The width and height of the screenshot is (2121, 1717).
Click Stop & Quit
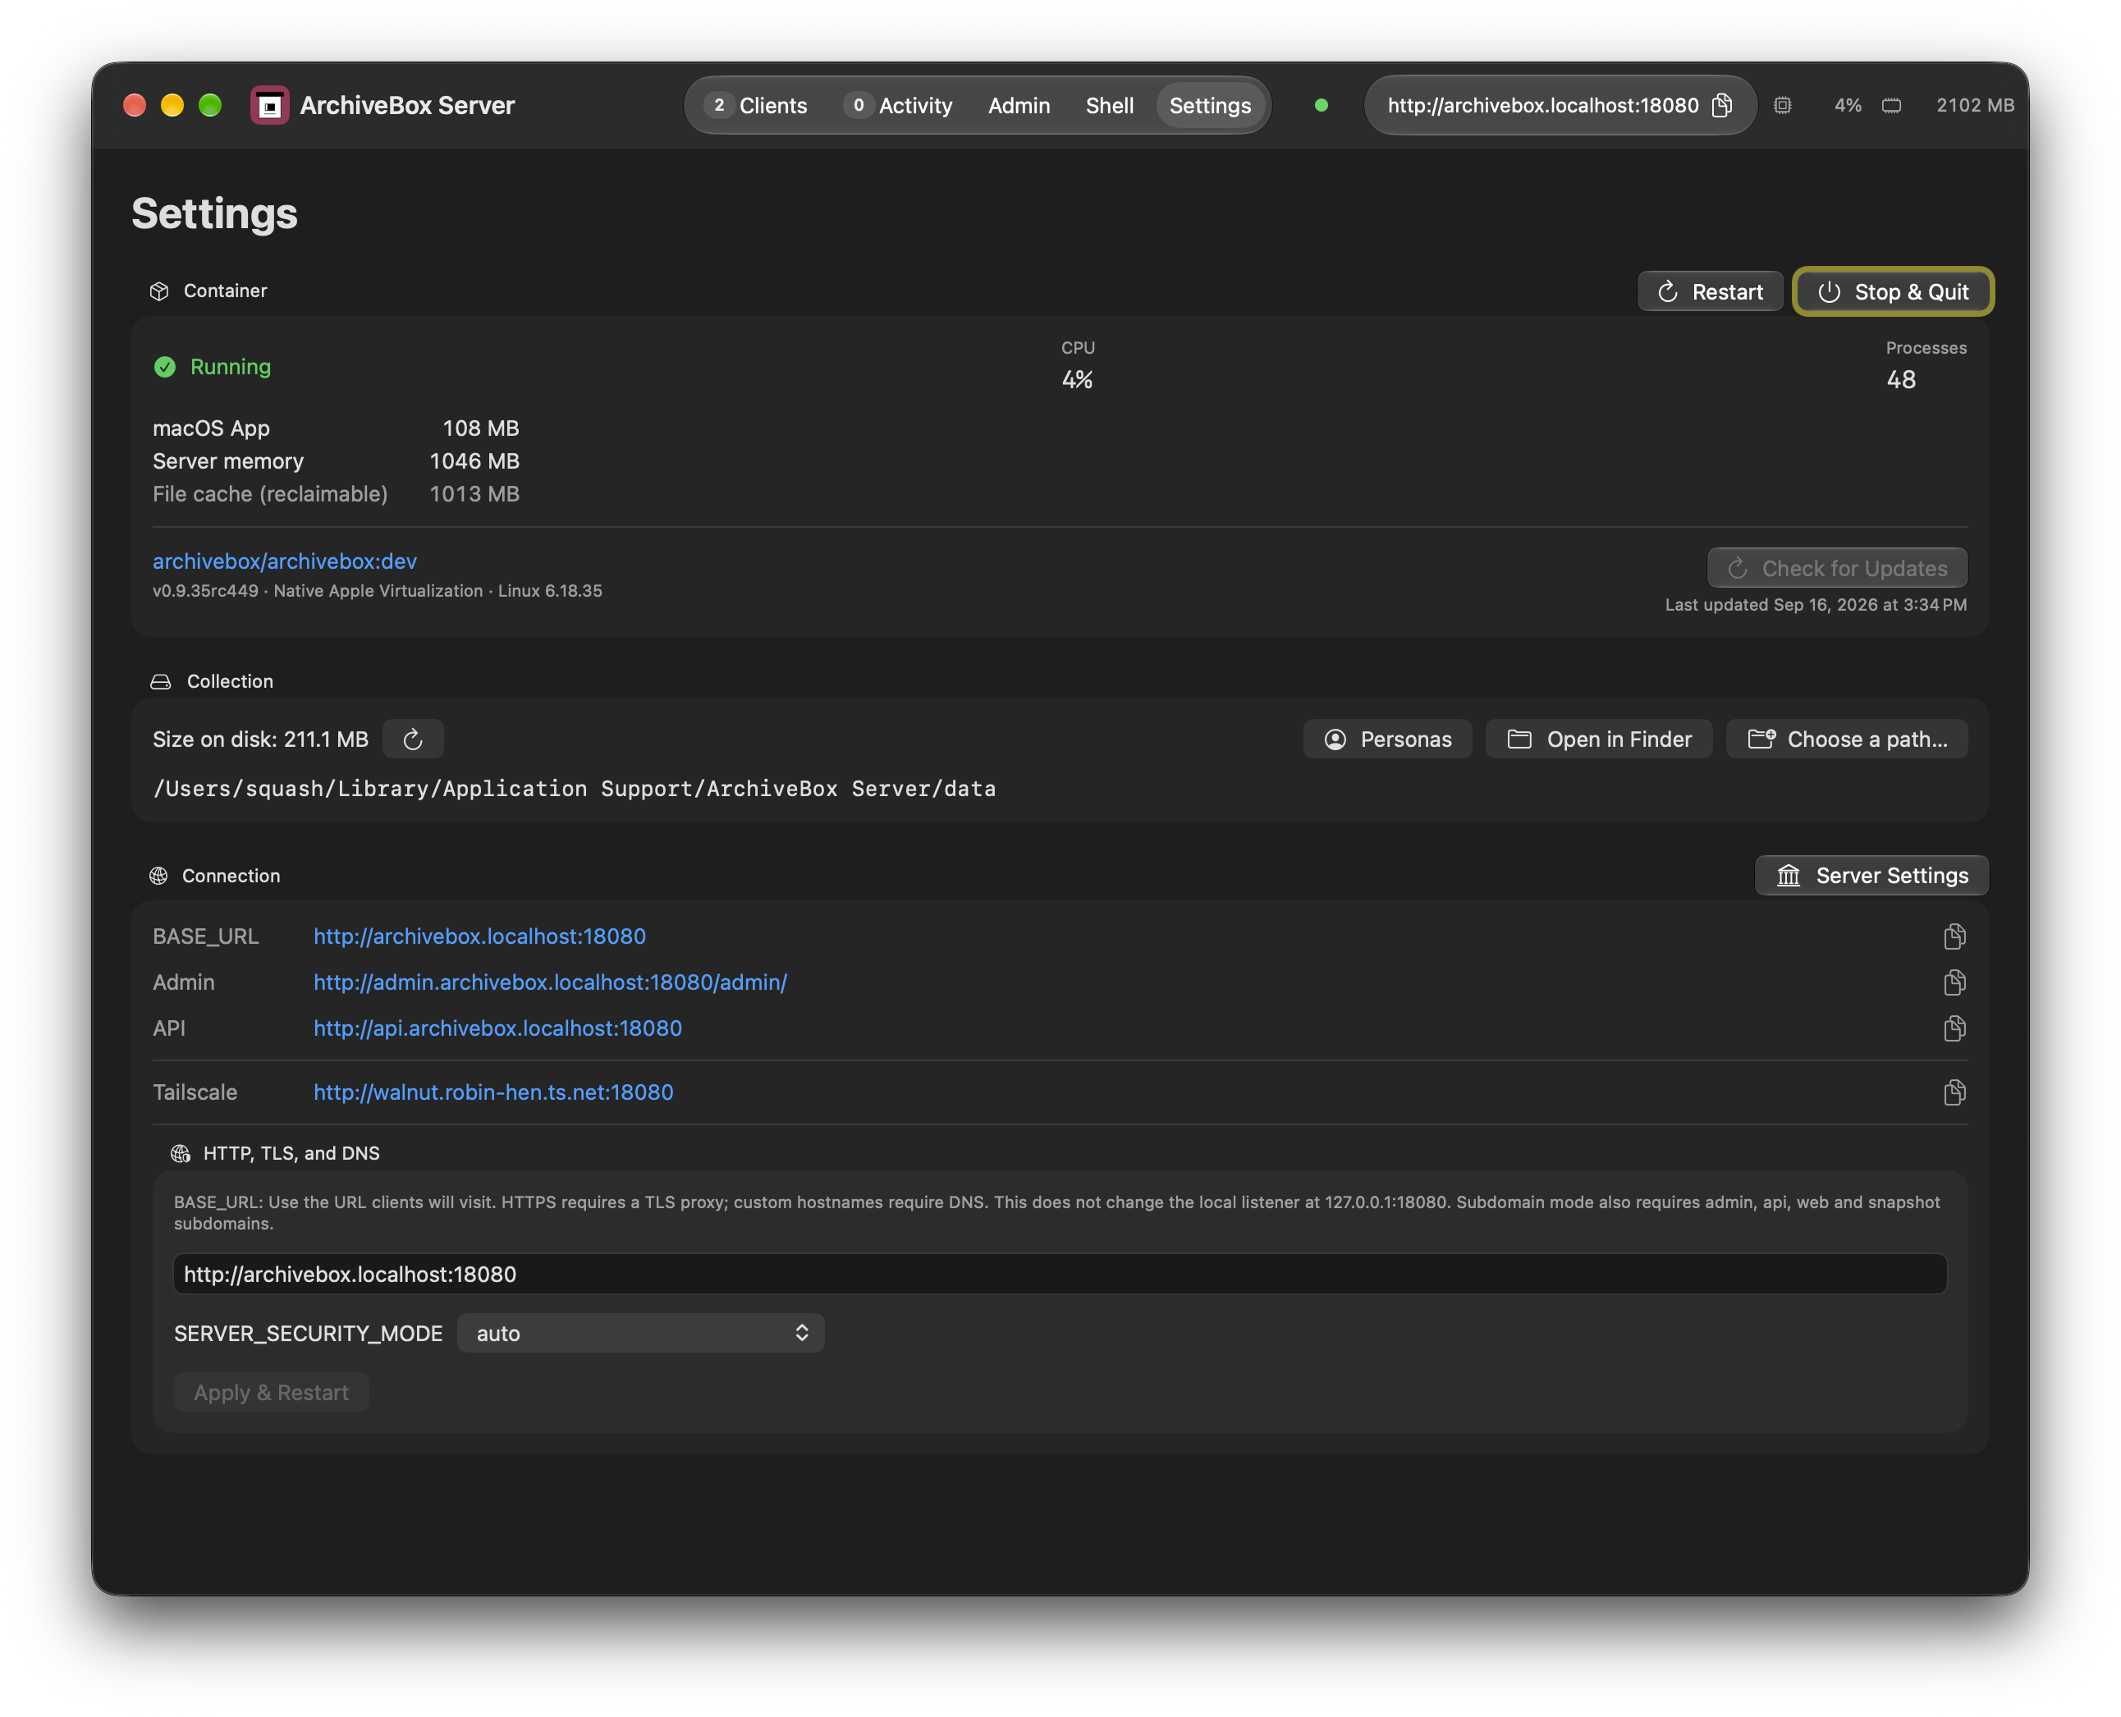tap(1893, 291)
